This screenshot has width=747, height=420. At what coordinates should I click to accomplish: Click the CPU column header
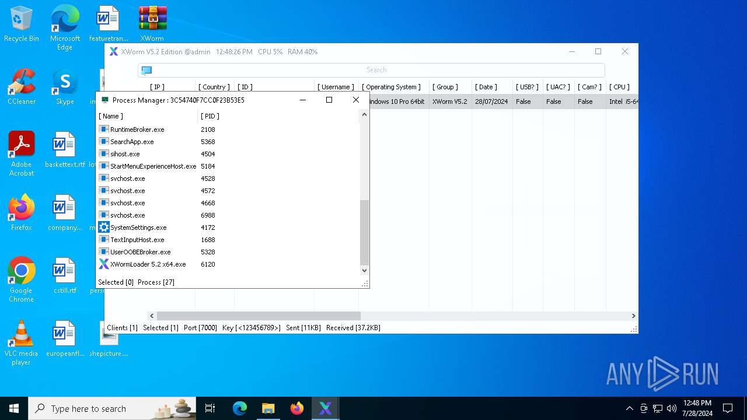[619, 87]
